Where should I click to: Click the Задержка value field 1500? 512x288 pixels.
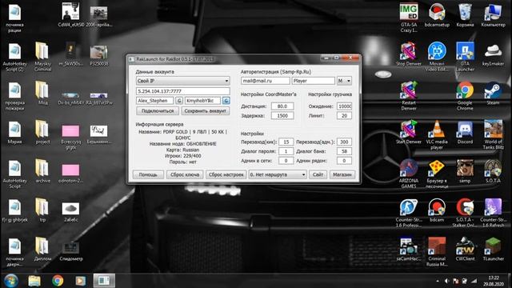pos(282,115)
